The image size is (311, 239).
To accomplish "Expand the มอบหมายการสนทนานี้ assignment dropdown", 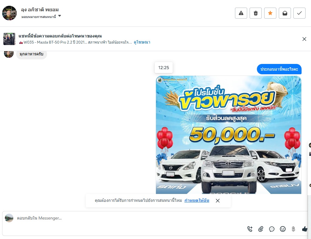I will [41, 17].
